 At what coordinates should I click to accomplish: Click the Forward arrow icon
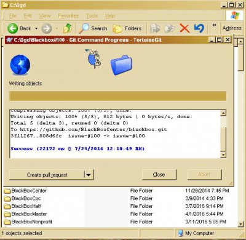(47, 28)
